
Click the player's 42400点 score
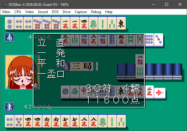click(38, 107)
